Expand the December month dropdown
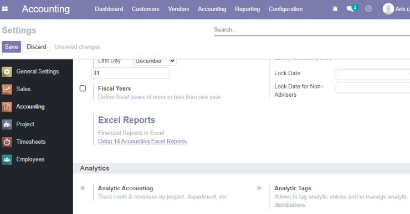 coord(155,61)
